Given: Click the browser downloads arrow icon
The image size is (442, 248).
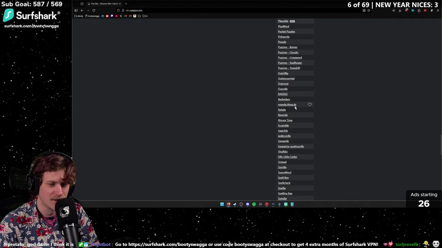Looking at the screenshot, I should [400, 10].
